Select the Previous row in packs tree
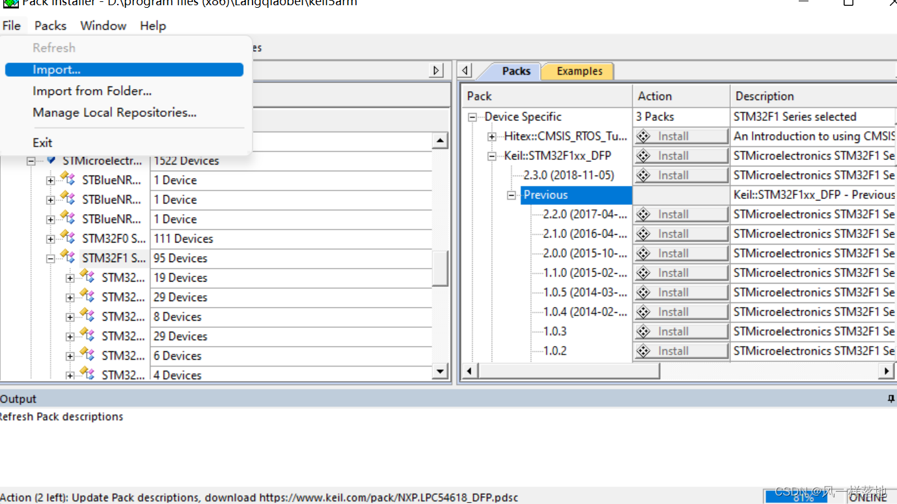897x504 pixels. (x=576, y=194)
